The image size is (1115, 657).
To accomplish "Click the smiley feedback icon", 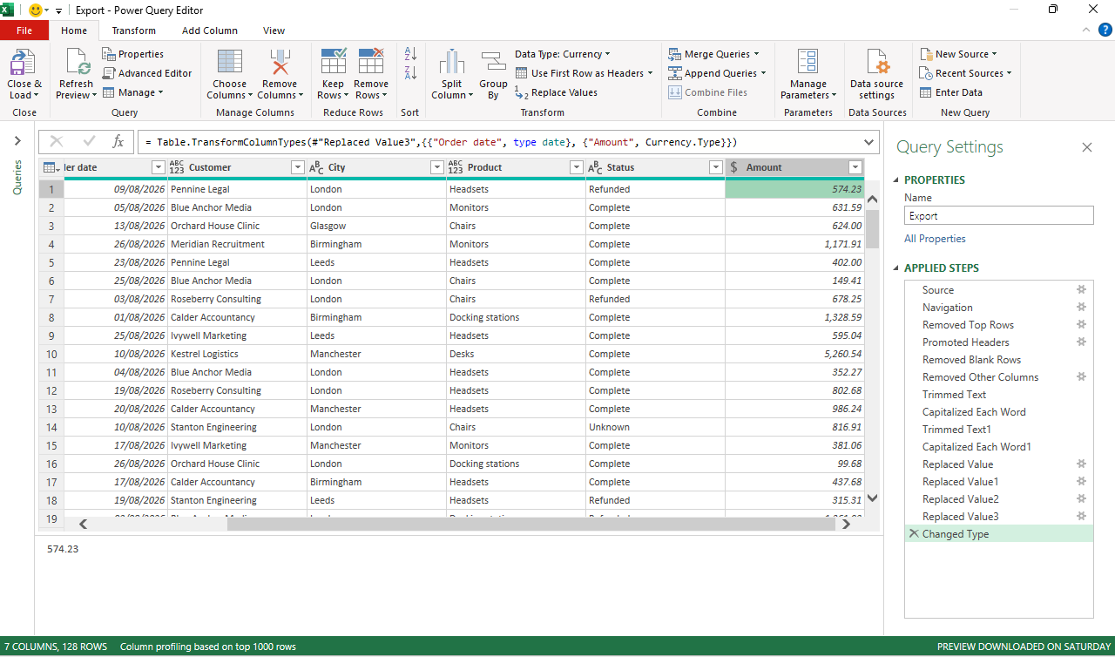I will 37,10.
